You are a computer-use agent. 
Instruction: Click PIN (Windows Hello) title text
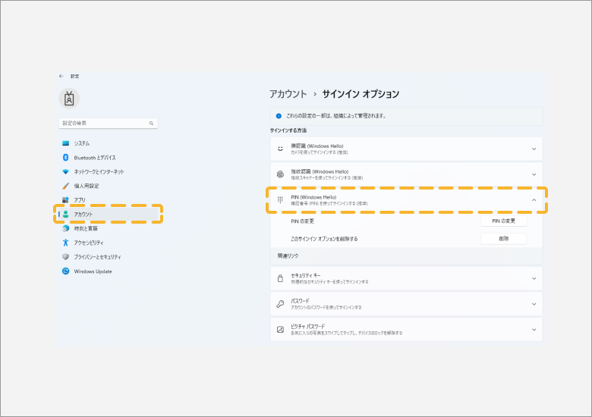point(313,197)
